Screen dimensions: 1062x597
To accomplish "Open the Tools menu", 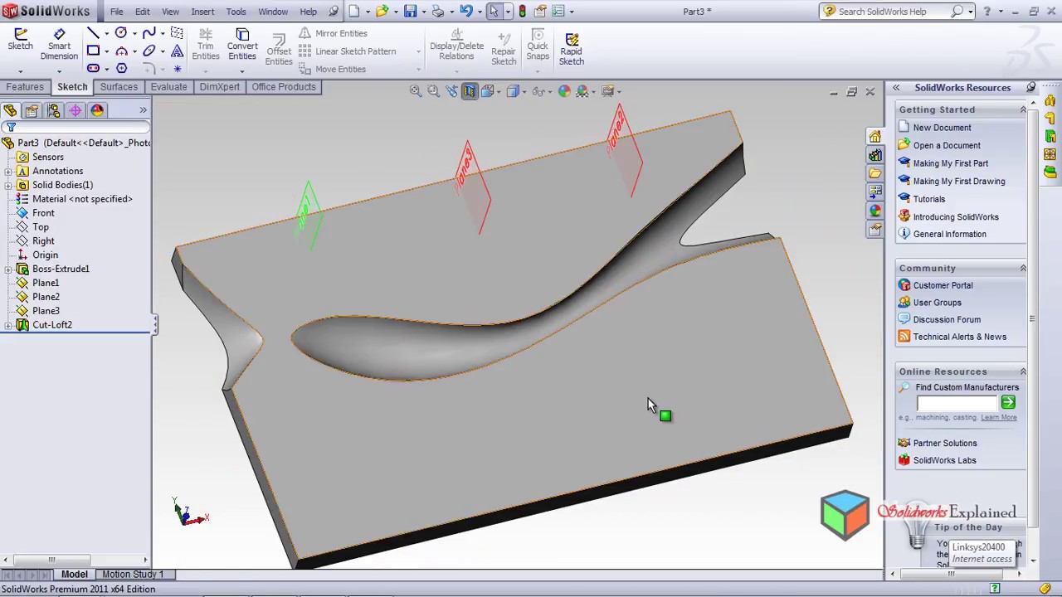I will (x=236, y=12).
